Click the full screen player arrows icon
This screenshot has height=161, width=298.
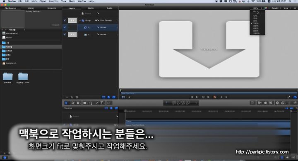(289, 97)
